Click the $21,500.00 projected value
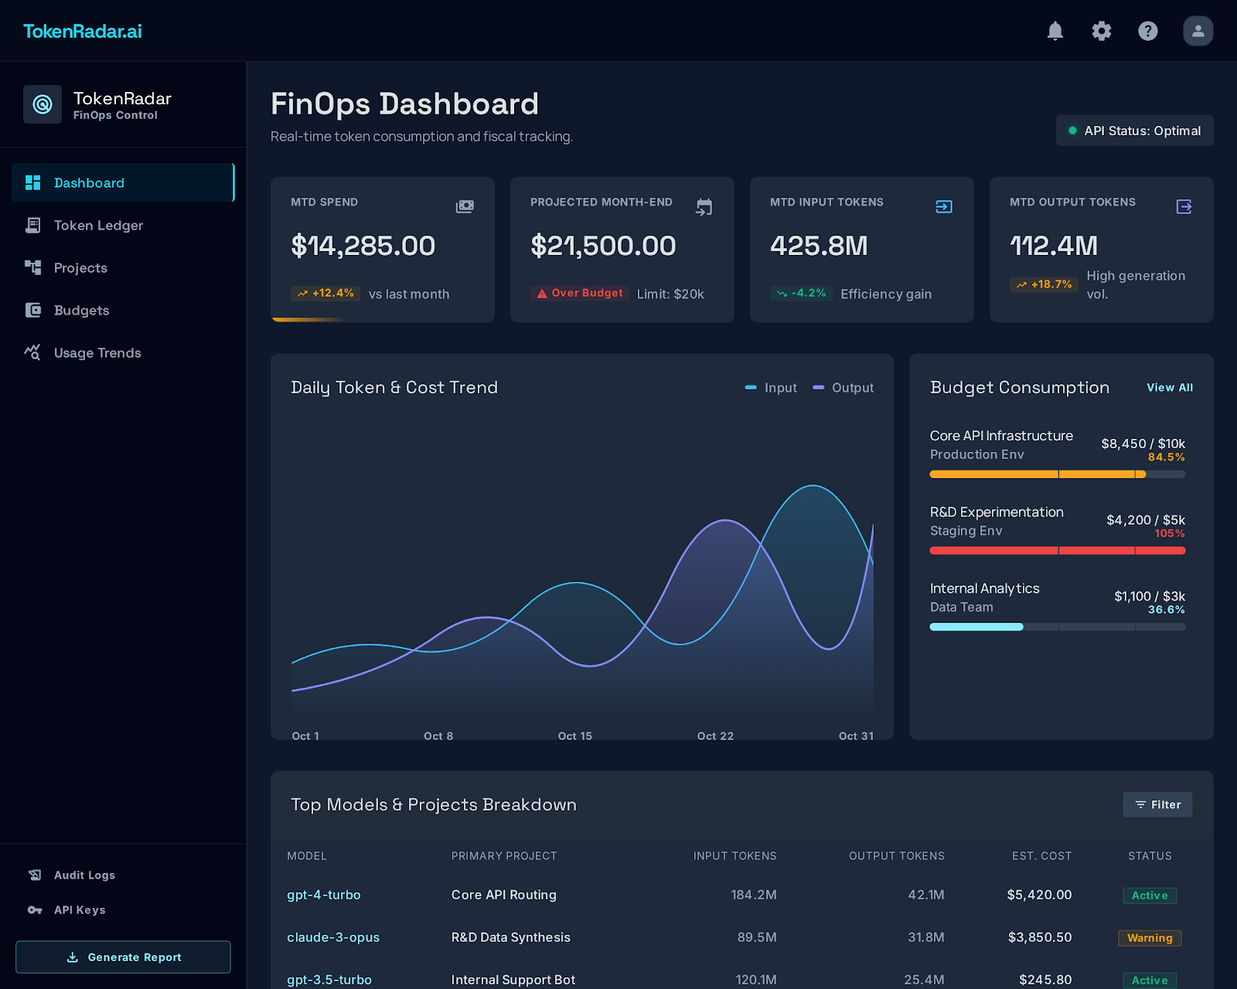Viewport: 1237px width, 989px height. pyautogui.click(x=603, y=246)
